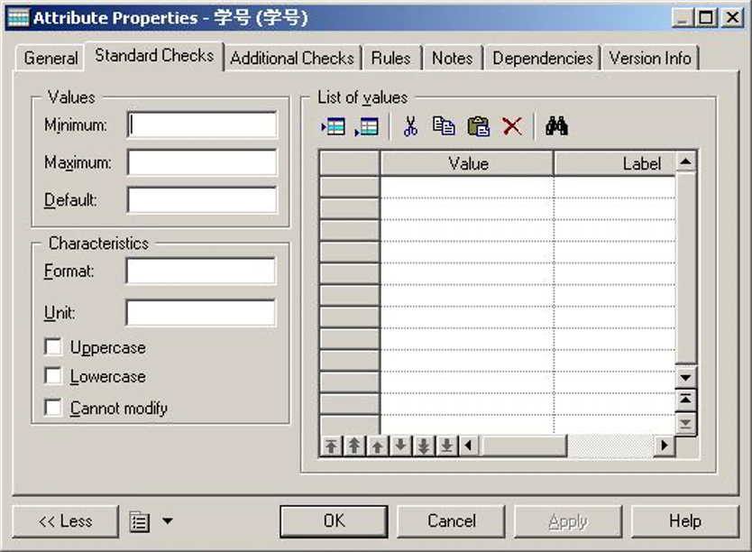The height and width of the screenshot is (552, 752).
Task: Click the list's vertical scroll up arrow
Action: point(686,161)
